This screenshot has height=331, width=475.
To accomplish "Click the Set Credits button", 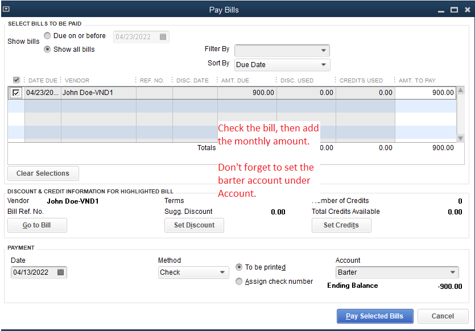I will (341, 225).
